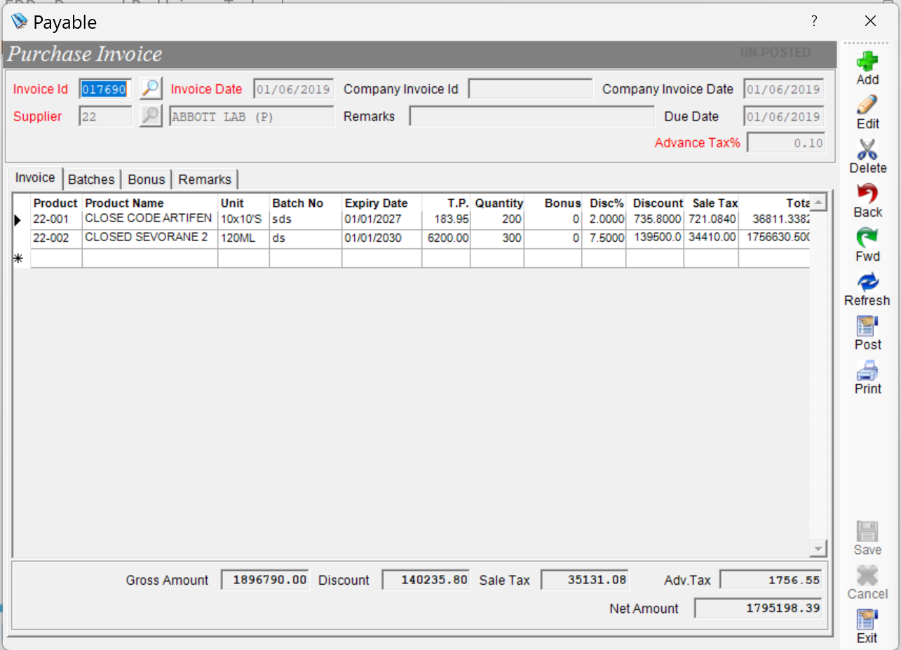Click quantity cell 300
The height and width of the screenshot is (650, 901).
(497, 238)
